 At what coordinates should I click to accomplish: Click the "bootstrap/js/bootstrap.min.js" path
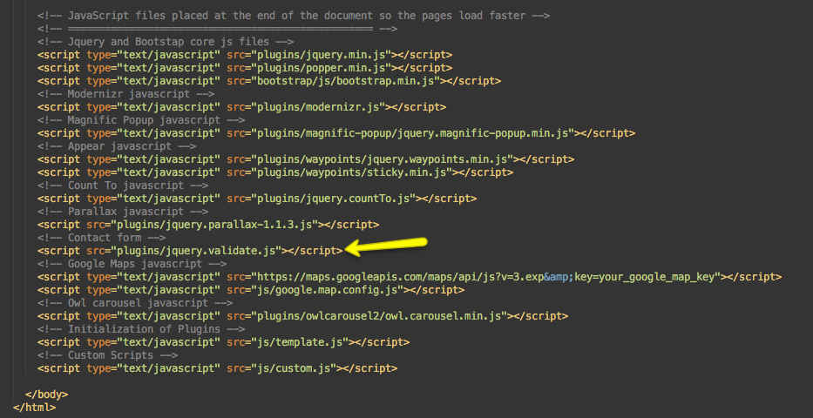[x=347, y=81]
